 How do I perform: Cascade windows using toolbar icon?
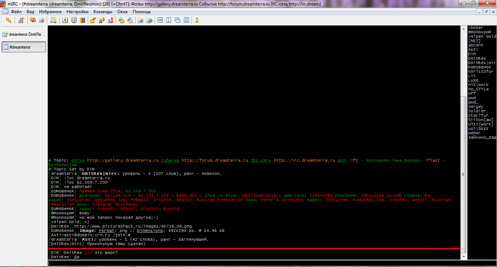tap(178, 20)
